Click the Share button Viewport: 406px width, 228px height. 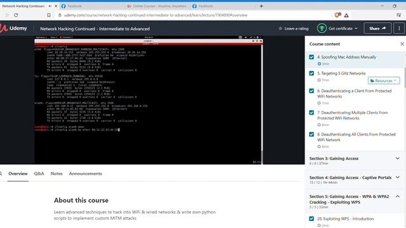click(377, 28)
